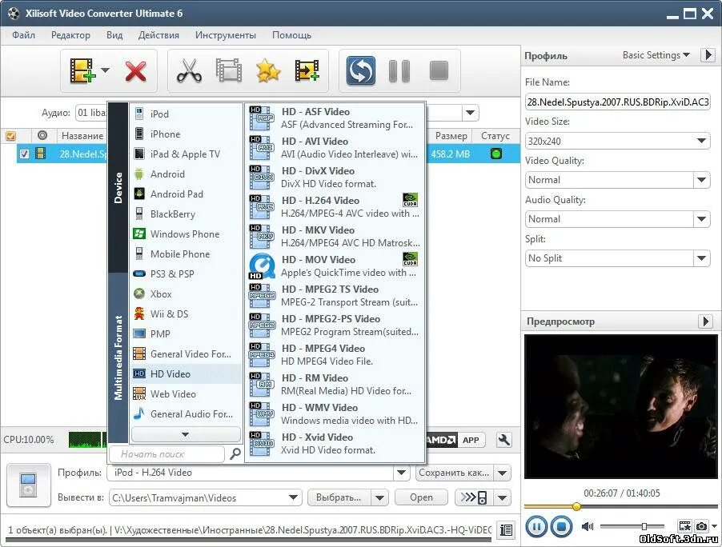Click the Add File film icon
722x547 pixels.
coord(82,70)
